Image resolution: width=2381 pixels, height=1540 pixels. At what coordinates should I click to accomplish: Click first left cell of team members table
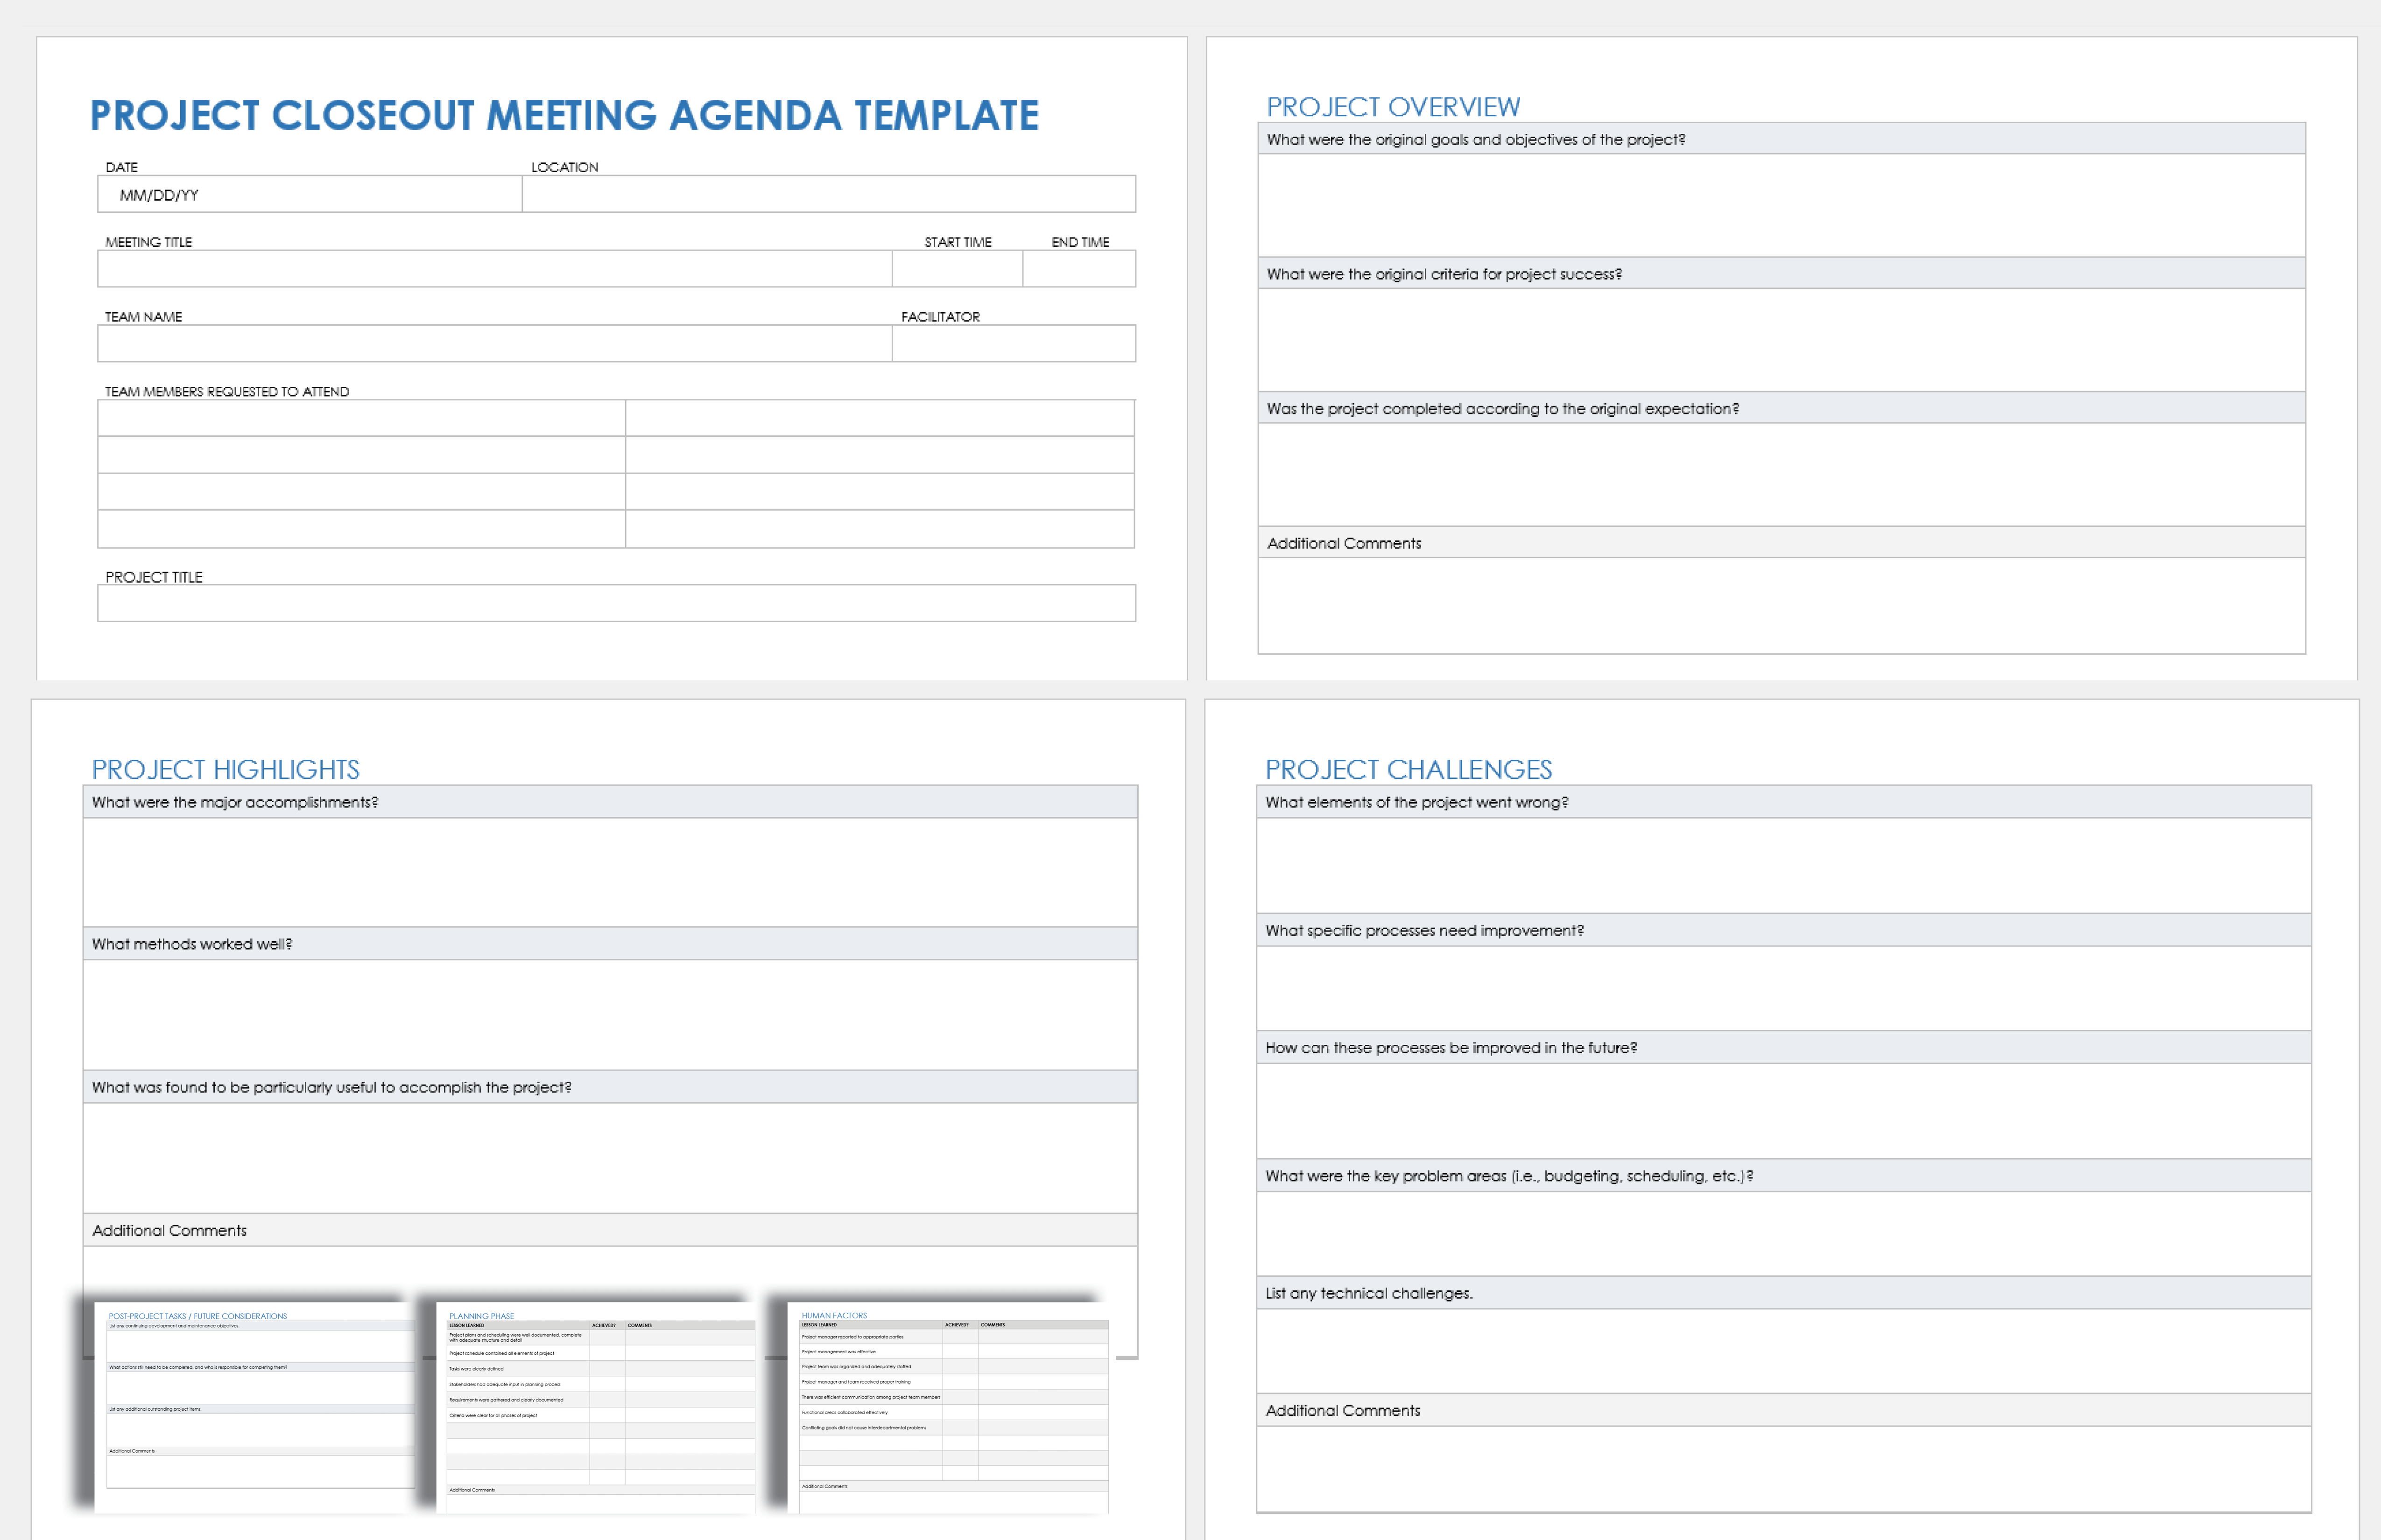361,418
